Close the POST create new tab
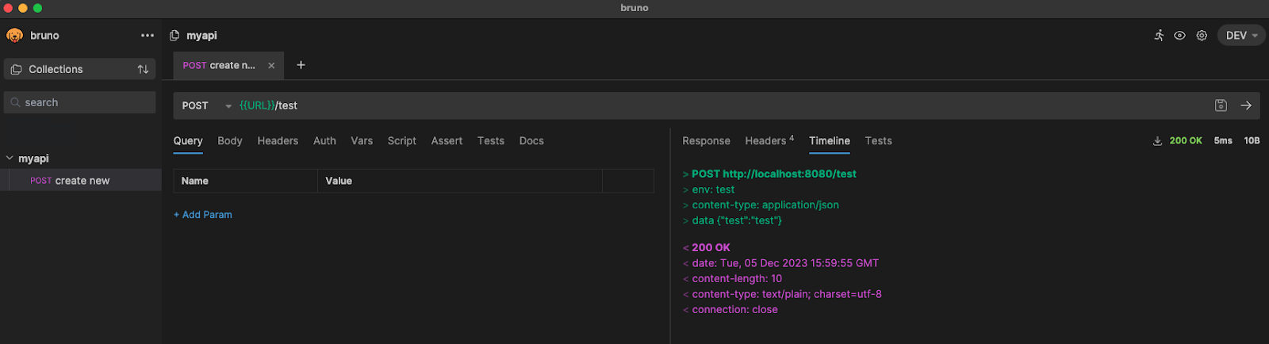 (x=271, y=66)
